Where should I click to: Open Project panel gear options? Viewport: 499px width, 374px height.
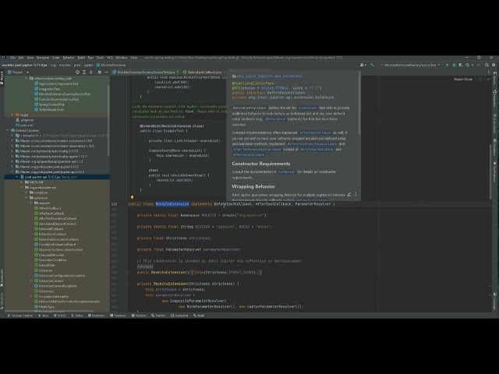99,72
